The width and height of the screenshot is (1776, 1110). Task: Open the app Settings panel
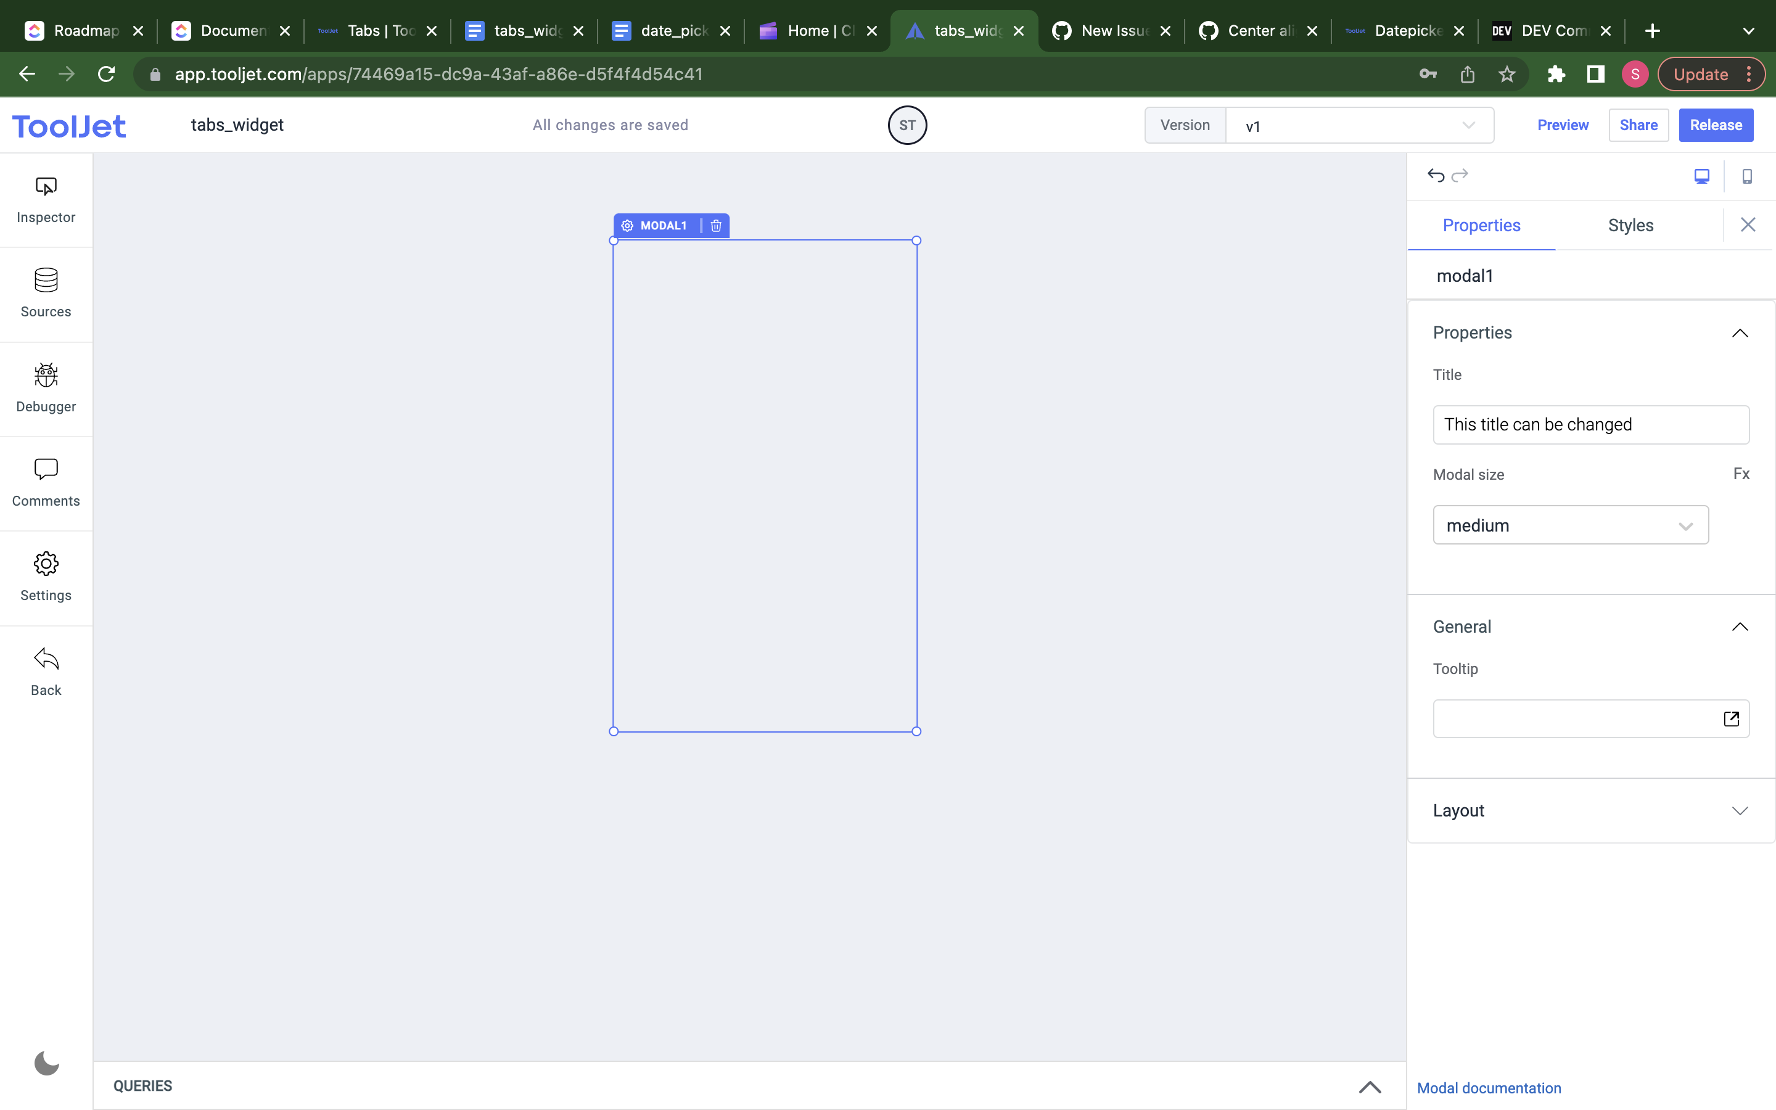coord(46,577)
